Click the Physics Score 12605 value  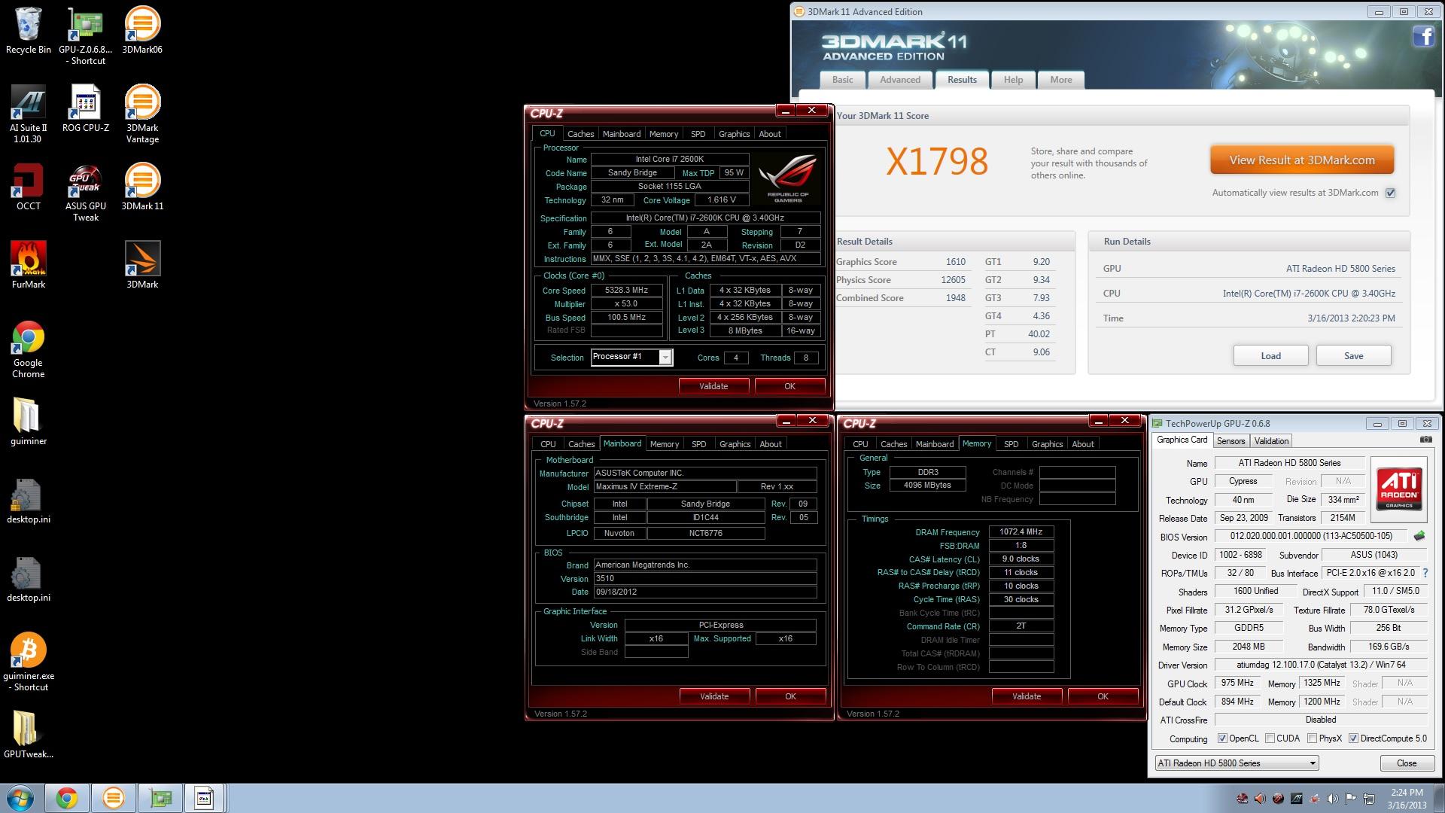(x=953, y=280)
